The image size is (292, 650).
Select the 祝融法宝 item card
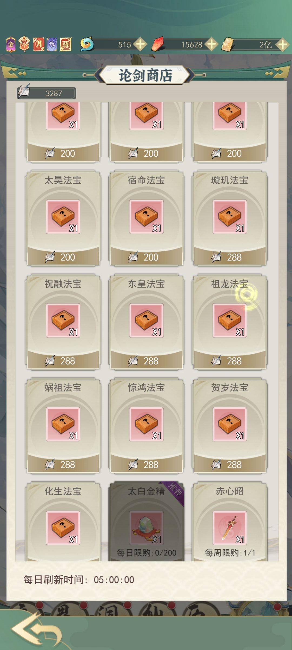[x=63, y=321]
